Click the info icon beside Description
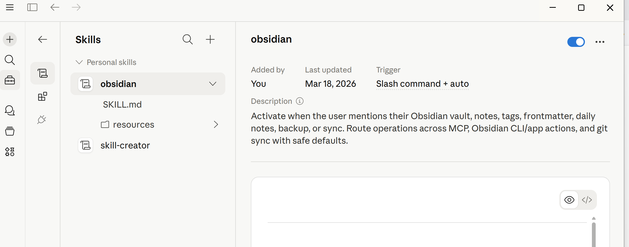Viewport: 629px width, 247px height. click(300, 101)
